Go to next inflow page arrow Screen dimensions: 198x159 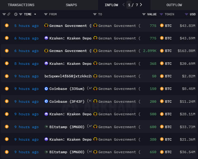click(x=141, y=5)
